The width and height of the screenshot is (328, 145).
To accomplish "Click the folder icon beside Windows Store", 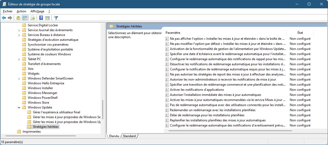I will pyautogui.click(x=24, y=103).
